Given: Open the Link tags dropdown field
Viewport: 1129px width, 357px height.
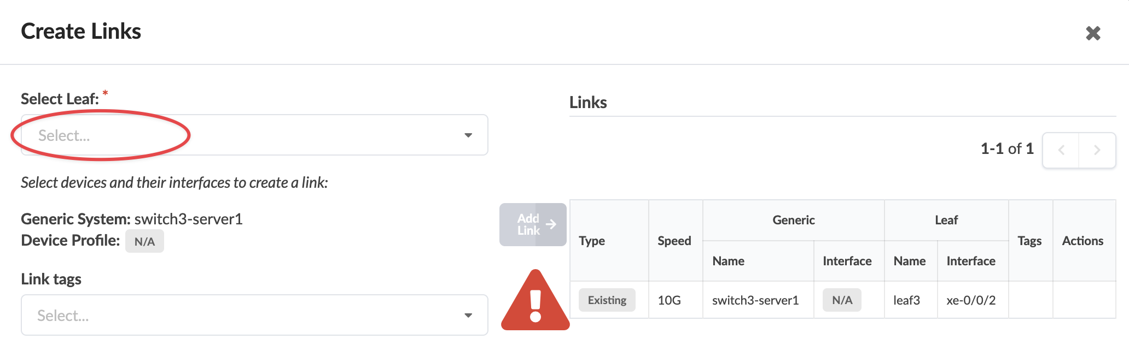Looking at the screenshot, I should [x=246, y=316].
